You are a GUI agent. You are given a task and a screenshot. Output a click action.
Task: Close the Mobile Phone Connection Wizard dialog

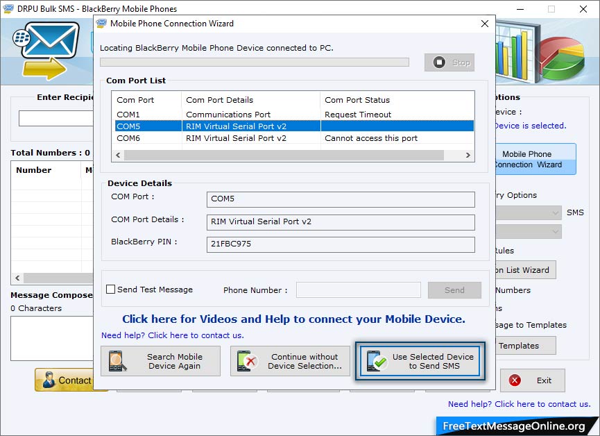[x=484, y=24]
